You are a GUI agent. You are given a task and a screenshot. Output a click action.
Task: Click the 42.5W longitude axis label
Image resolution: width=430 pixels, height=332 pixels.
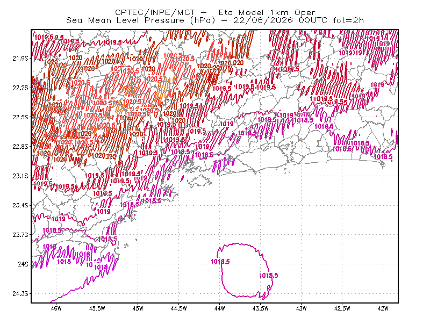point(342,308)
